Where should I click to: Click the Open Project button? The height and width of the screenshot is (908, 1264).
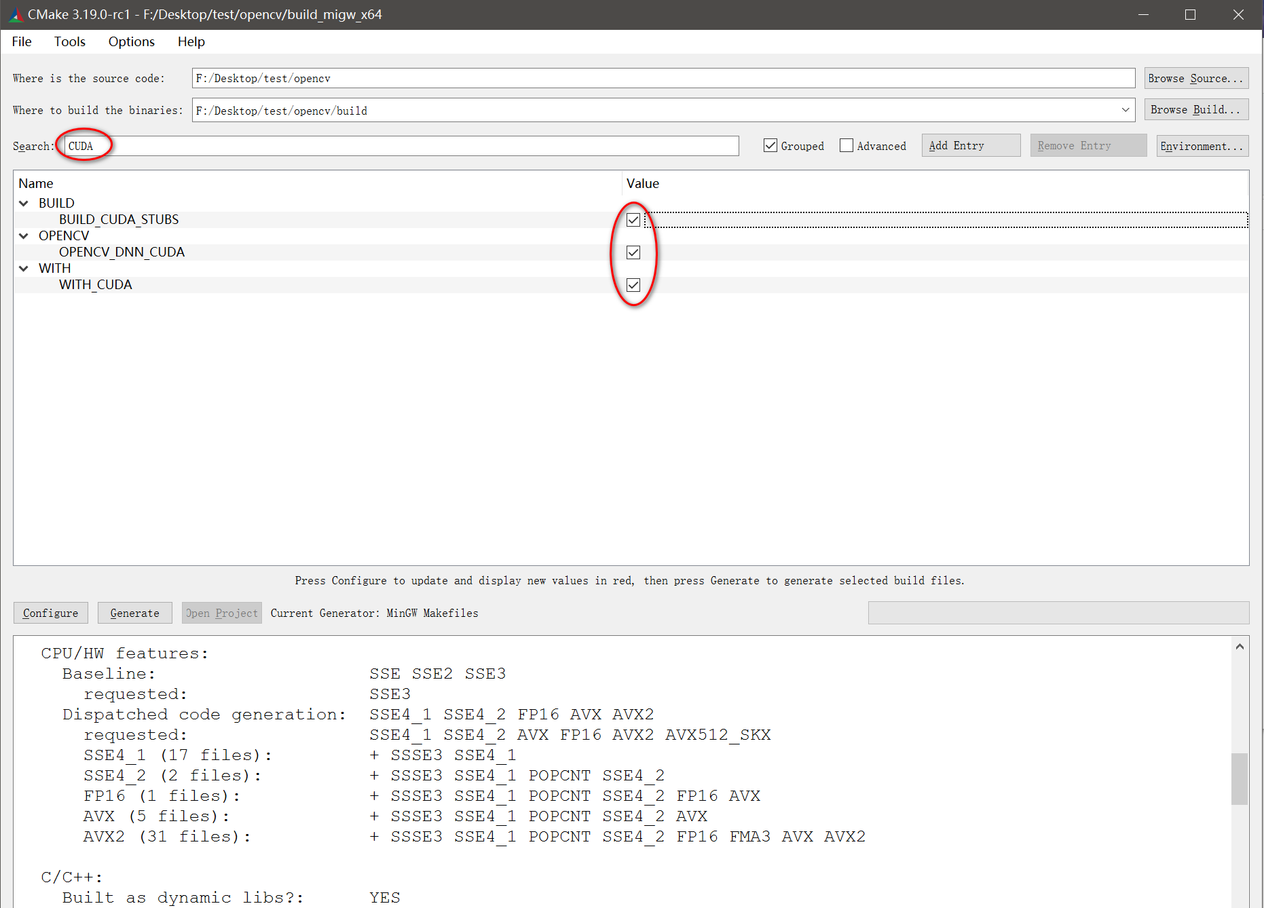223,613
